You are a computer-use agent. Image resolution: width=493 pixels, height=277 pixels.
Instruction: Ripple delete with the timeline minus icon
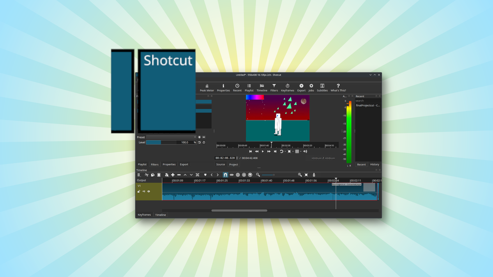[x=179, y=175]
